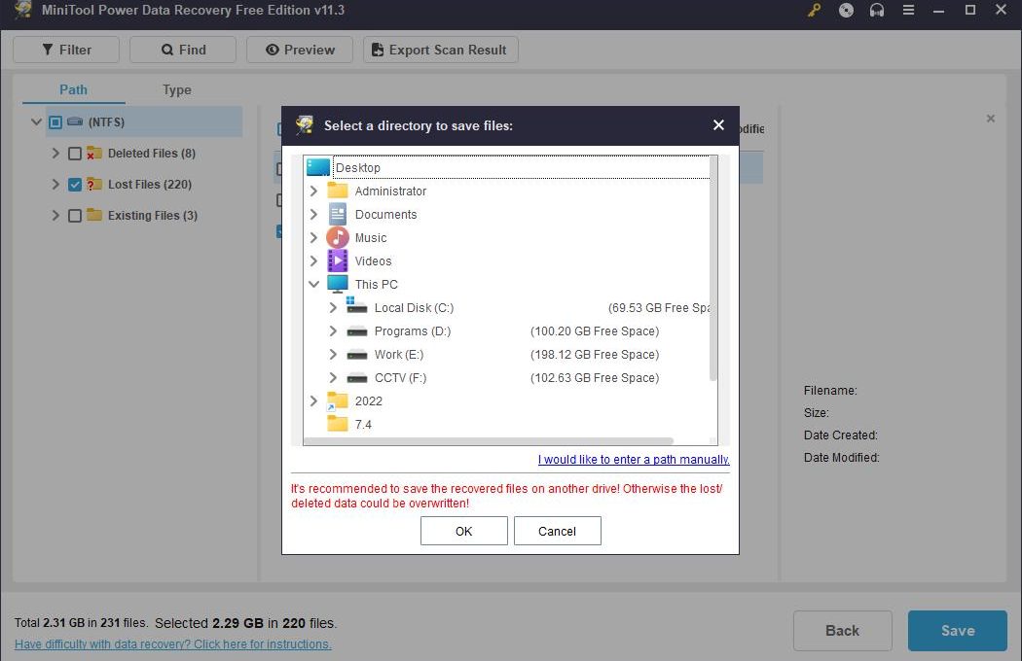
Task: Click Export Scan Result button
Action: point(441,50)
